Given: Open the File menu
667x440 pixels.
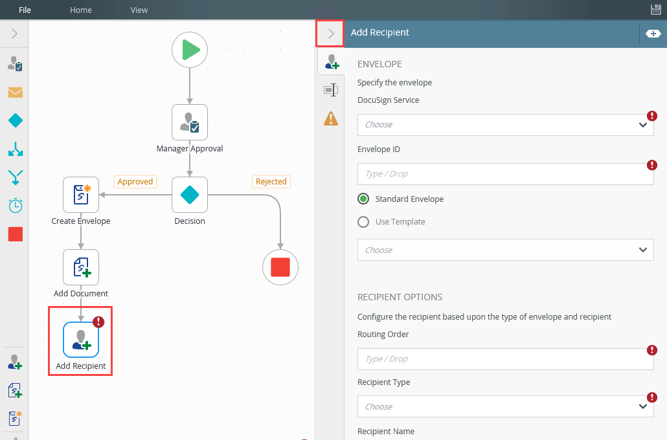Looking at the screenshot, I should [x=25, y=10].
